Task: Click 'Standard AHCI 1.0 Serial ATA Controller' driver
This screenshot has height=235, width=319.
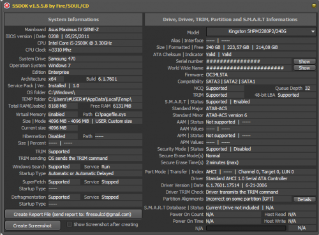Action: pos(246,178)
